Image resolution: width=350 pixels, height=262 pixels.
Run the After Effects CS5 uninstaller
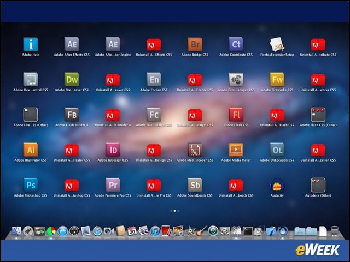[x=154, y=45]
